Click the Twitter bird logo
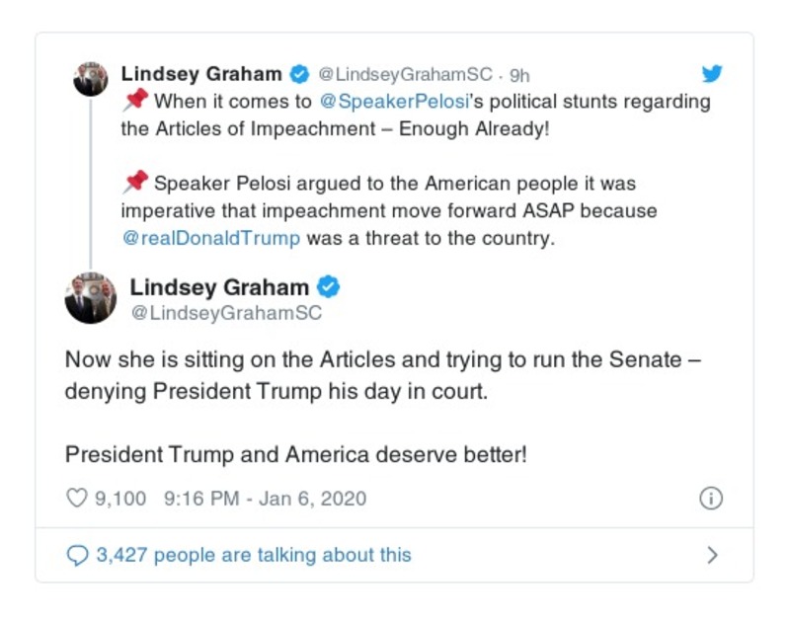This screenshot has width=789, height=622. click(712, 74)
